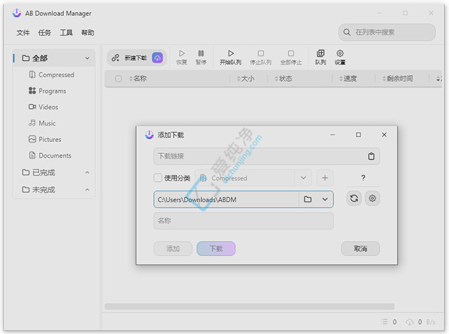449x334 pixels.
Task: Sort by 速度 column header
Action: pos(348,79)
